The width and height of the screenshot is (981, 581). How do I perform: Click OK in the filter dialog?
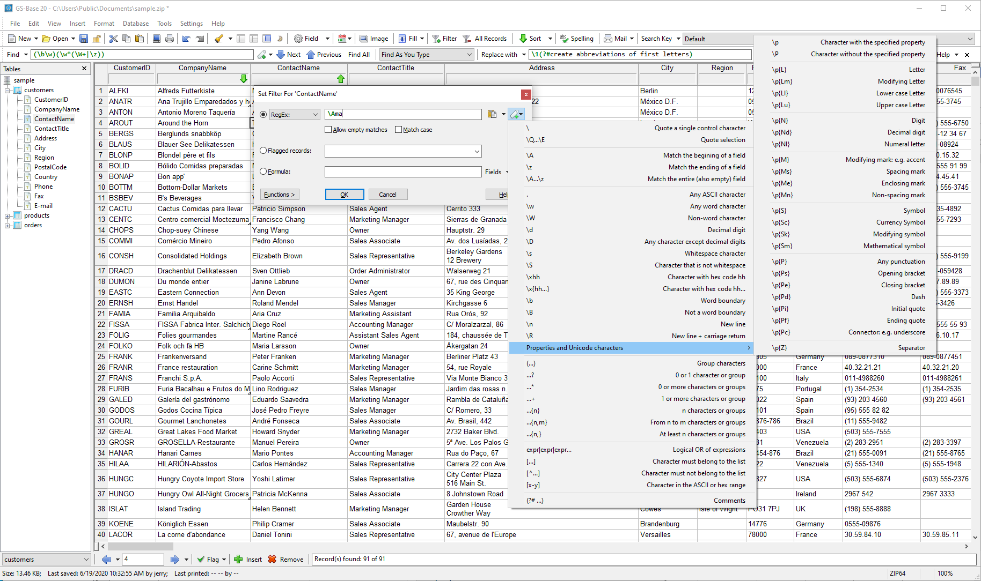tap(345, 195)
